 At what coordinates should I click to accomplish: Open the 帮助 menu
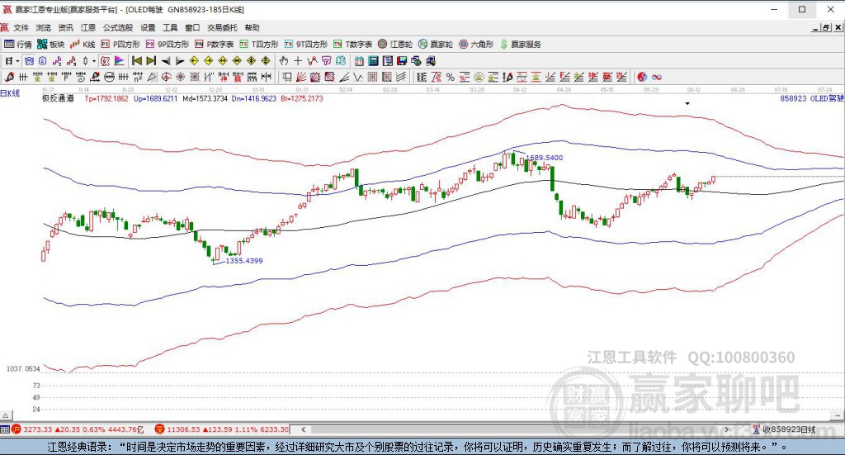pyautogui.click(x=252, y=27)
